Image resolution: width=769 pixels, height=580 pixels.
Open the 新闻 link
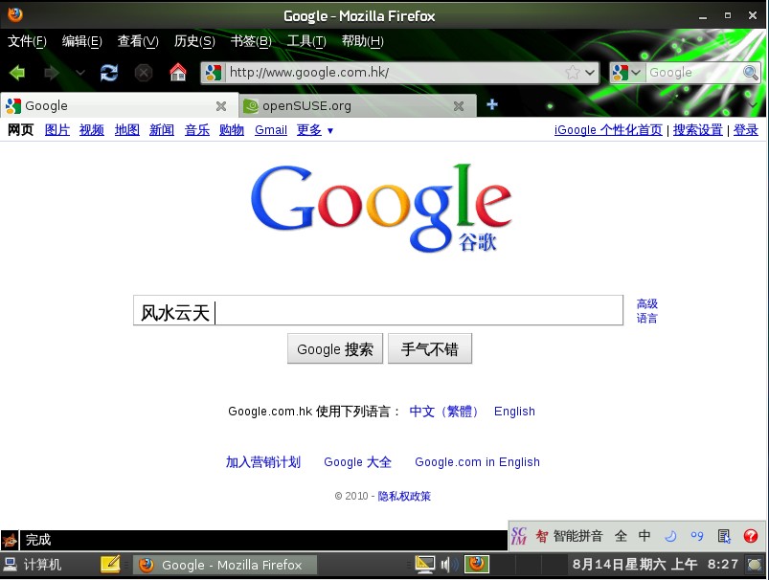(x=161, y=130)
